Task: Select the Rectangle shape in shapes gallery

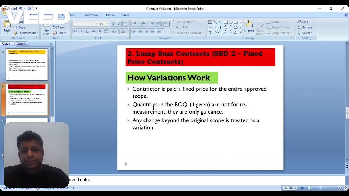Action: click(x=225, y=22)
